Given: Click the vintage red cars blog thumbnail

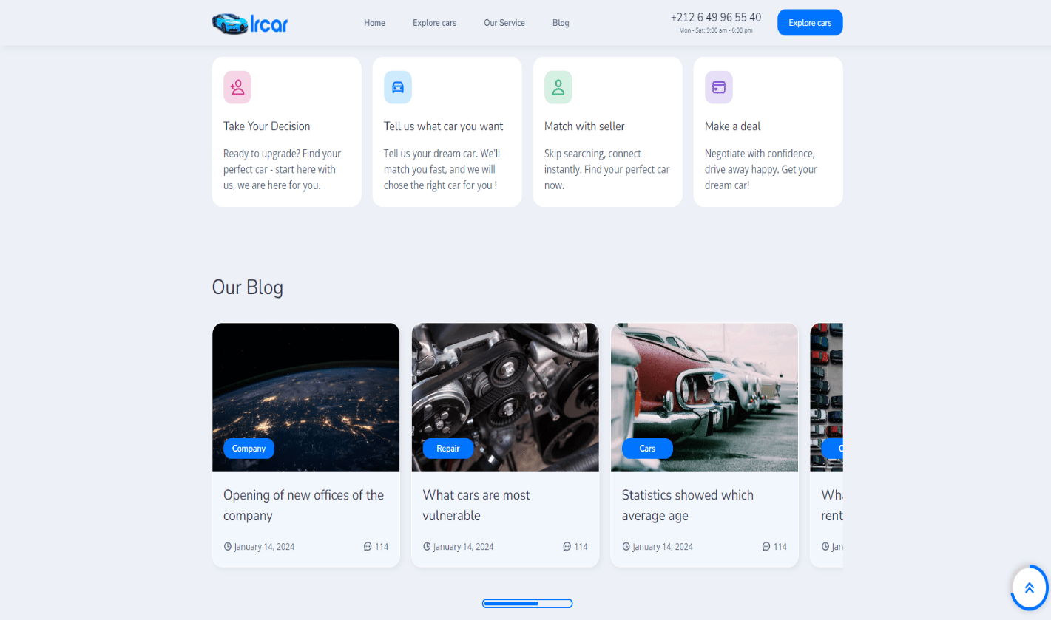Looking at the screenshot, I should (704, 398).
